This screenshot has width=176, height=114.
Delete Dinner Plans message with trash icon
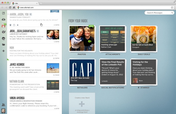(x=10, y=25)
